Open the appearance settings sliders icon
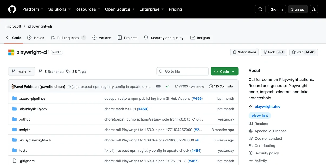The image size is (326, 165). click(314, 9)
